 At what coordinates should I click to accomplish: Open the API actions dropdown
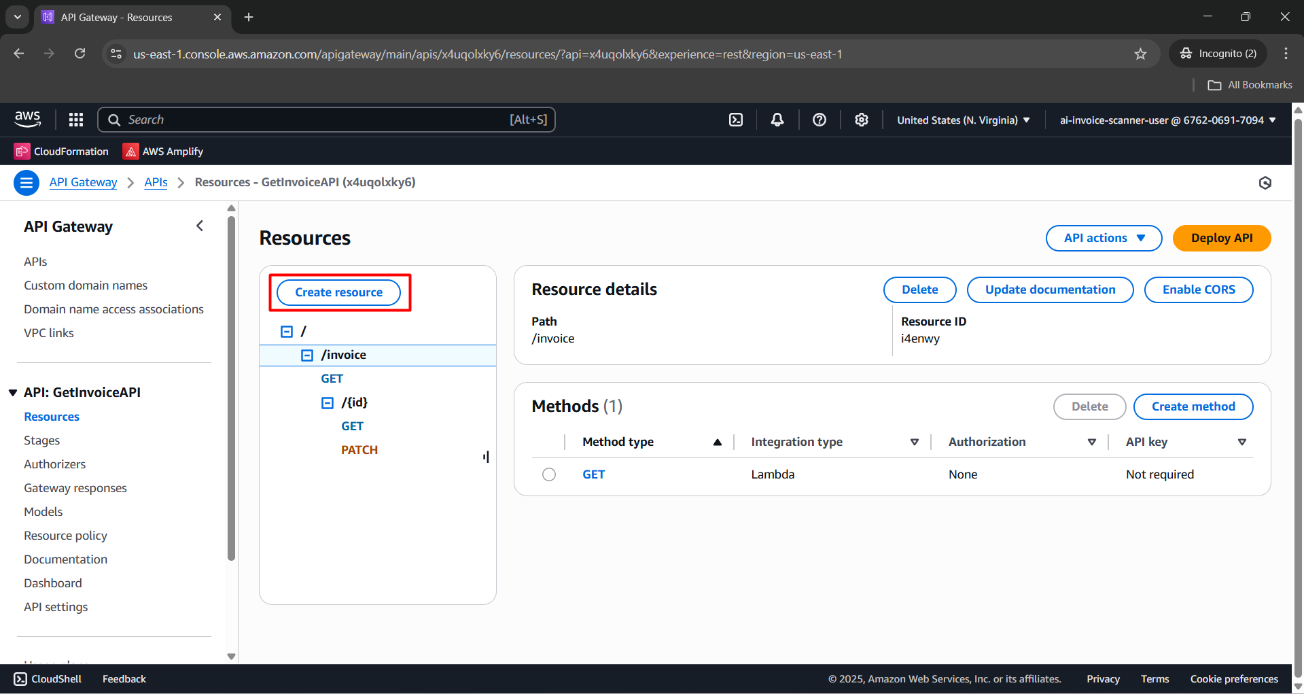1103,238
